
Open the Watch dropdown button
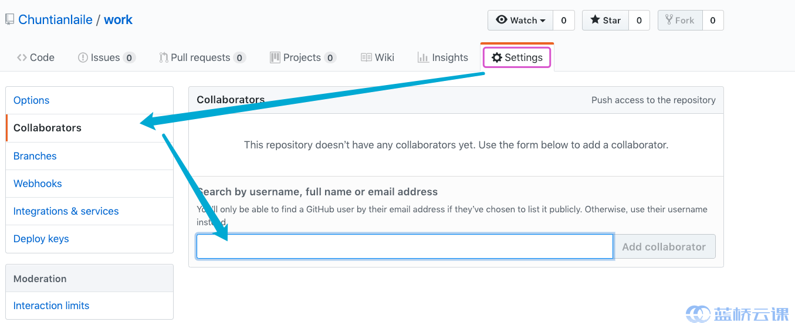[x=520, y=20]
